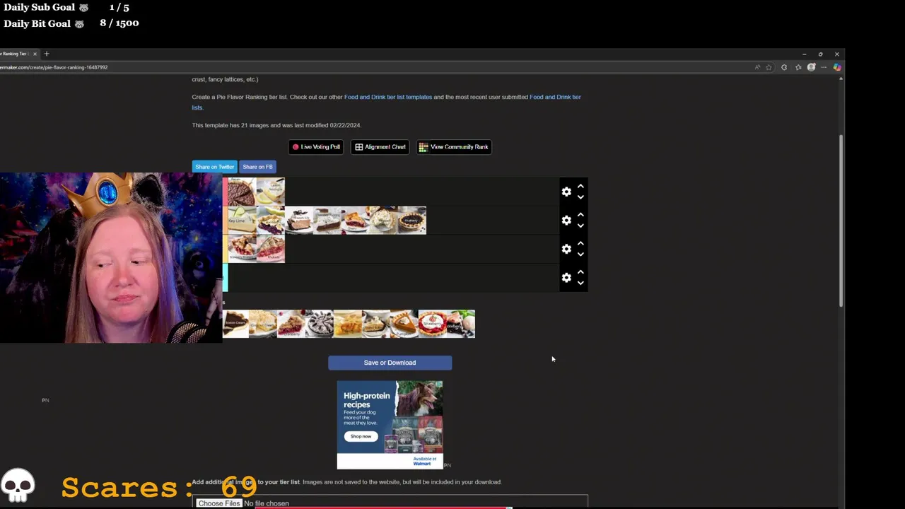This screenshot has width=905, height=509.
Task: Click Share on FB button
Action: coord(257,167)
